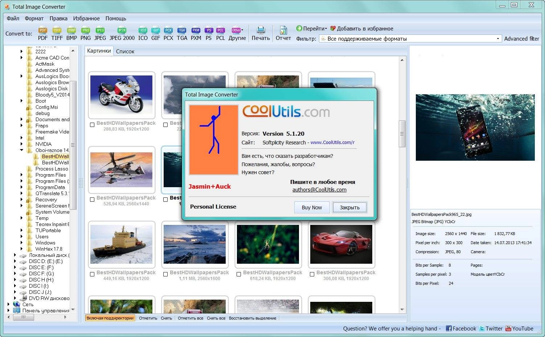
Task: Open the Перейти navigation dropdown
Action: [x=312, y=28]
